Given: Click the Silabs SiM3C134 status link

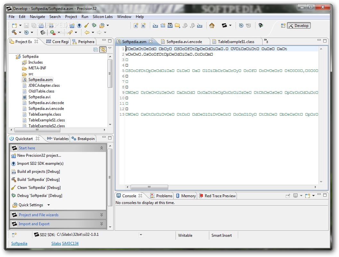Looking at the screenshot, I should [x=65, y=244].
